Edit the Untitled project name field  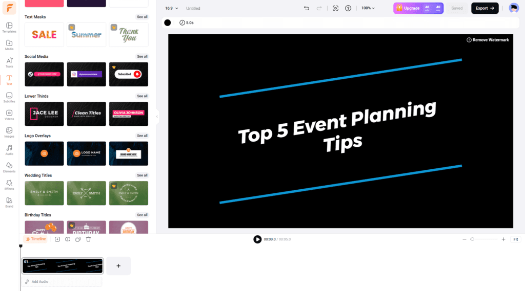coord(193,8)
